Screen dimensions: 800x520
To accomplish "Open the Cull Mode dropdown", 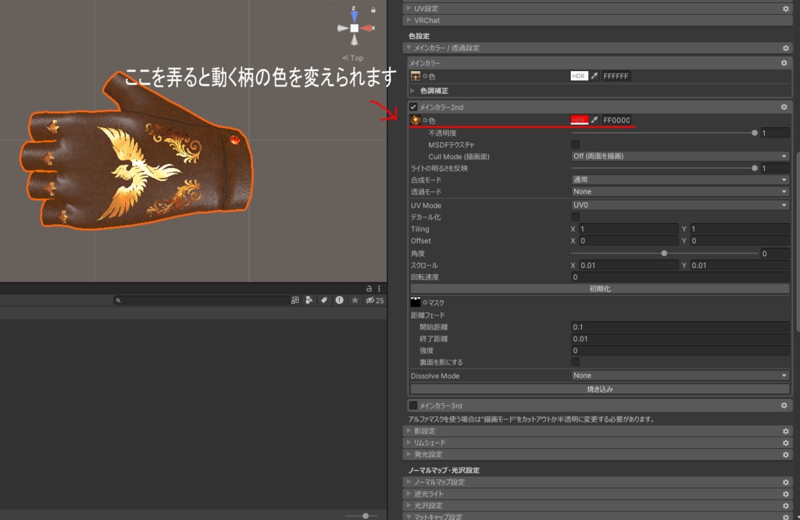I will pos(680,156).
